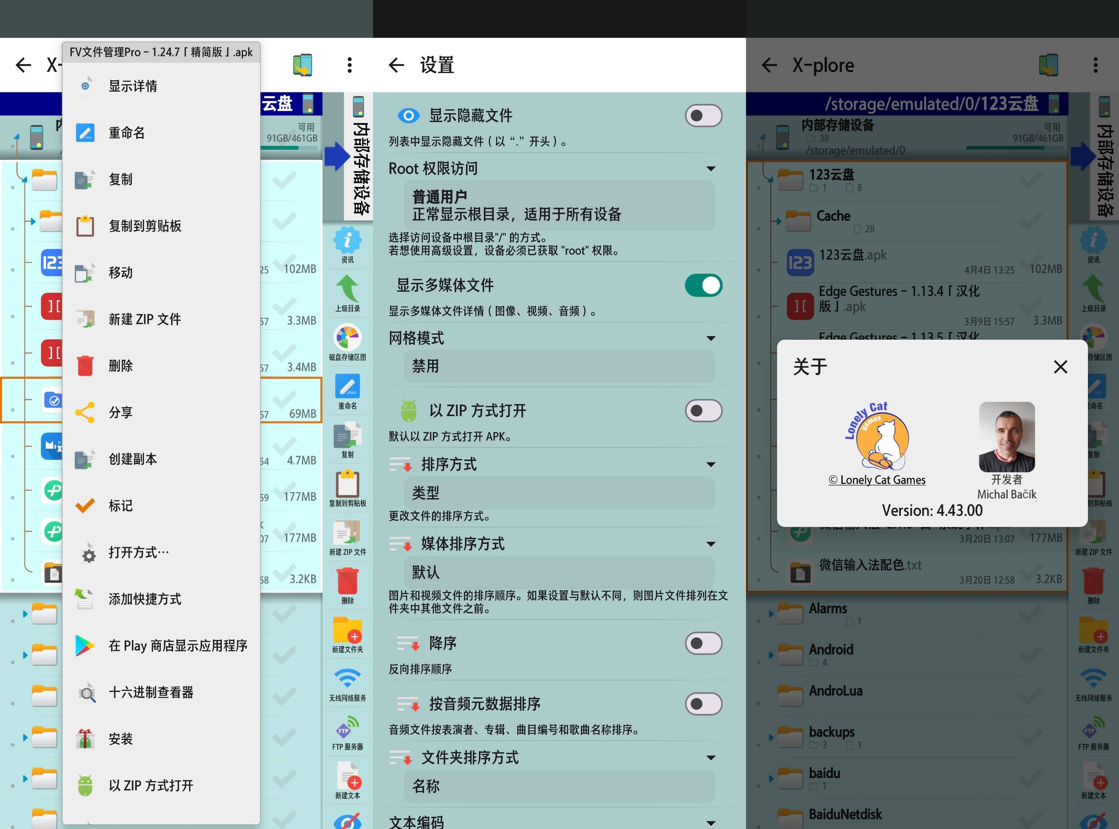Click the red 删除 trash icon in left sidebar
This screenshot has height=829, width=1119.
[x=347, y=586]
